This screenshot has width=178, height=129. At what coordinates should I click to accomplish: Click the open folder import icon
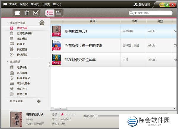(18, 13)
